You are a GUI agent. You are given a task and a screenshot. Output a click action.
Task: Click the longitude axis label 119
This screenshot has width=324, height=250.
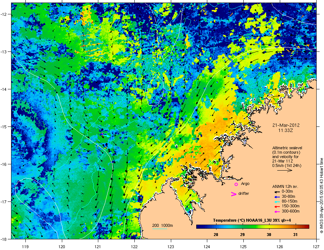(x=25, y=246)
